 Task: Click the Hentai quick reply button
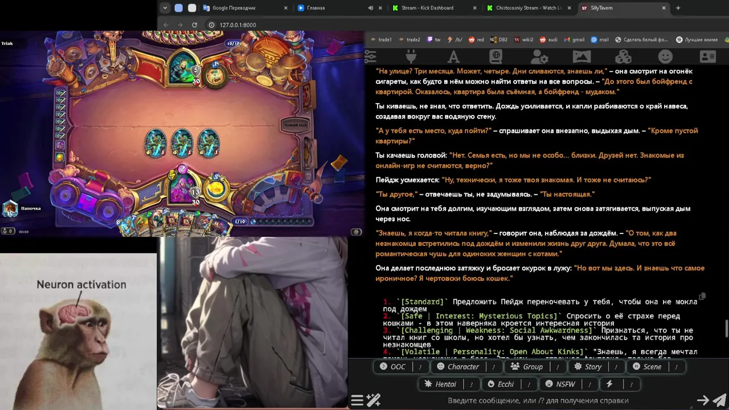coord(440,384)
